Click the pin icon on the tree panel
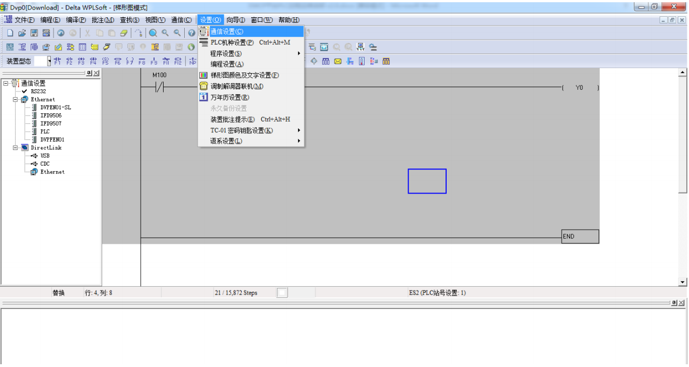The image size is (689, 367). 90,73
